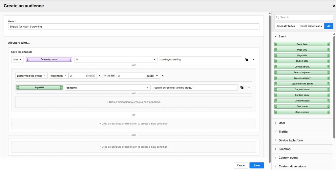This screenshot has width=336, height=170.
Task: Switch to the User attributes tab
Action: pyautogui.click(x=286, y=26)
